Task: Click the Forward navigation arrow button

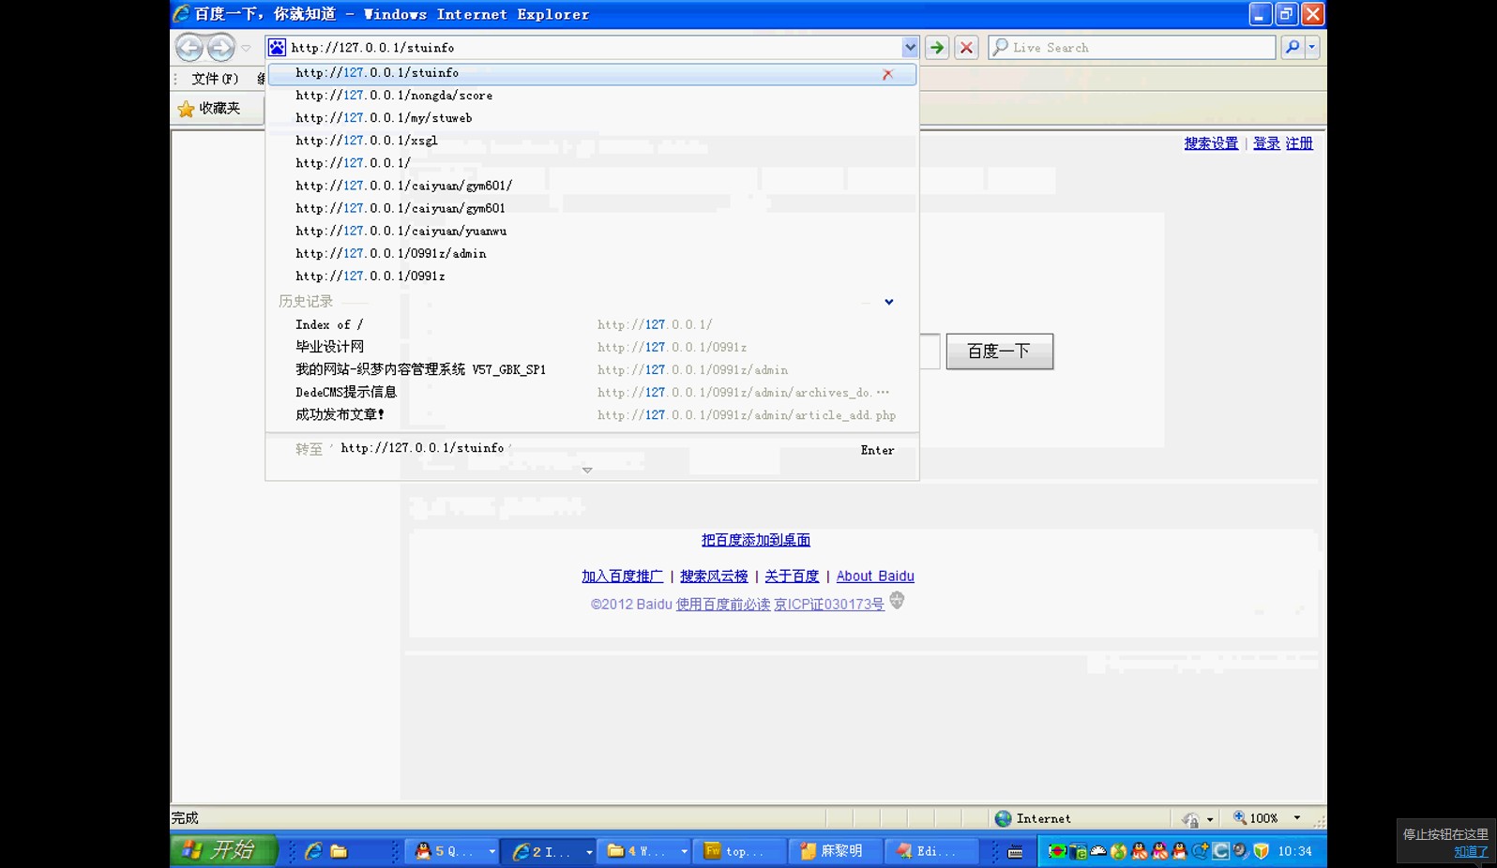Action: (221, 47)
